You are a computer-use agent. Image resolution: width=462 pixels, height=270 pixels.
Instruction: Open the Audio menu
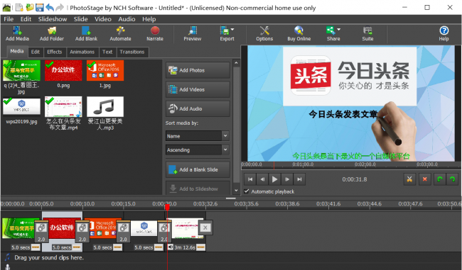[x=127, y=19]
